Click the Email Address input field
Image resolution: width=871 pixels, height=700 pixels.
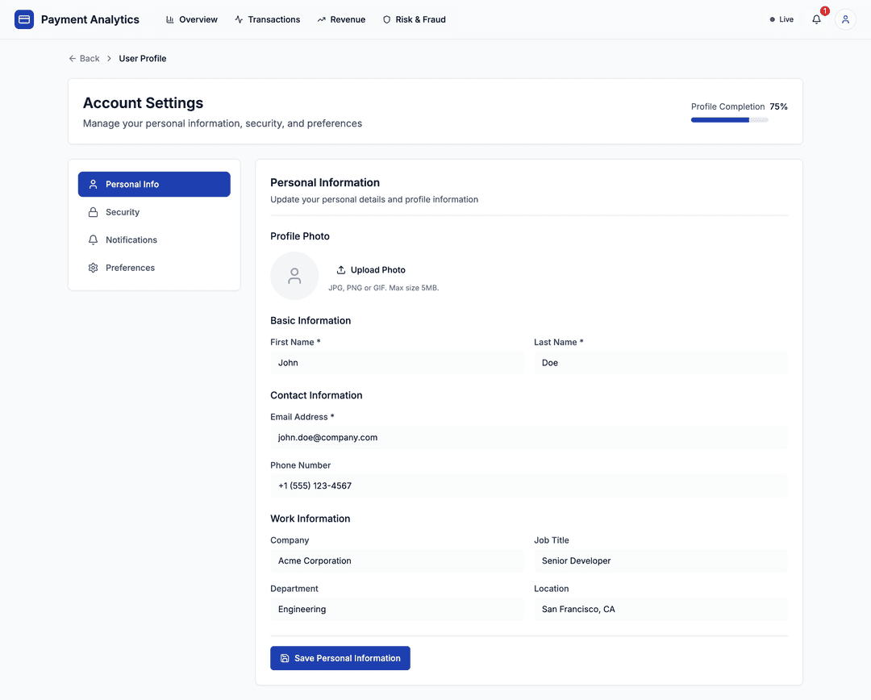pos(528,437)
